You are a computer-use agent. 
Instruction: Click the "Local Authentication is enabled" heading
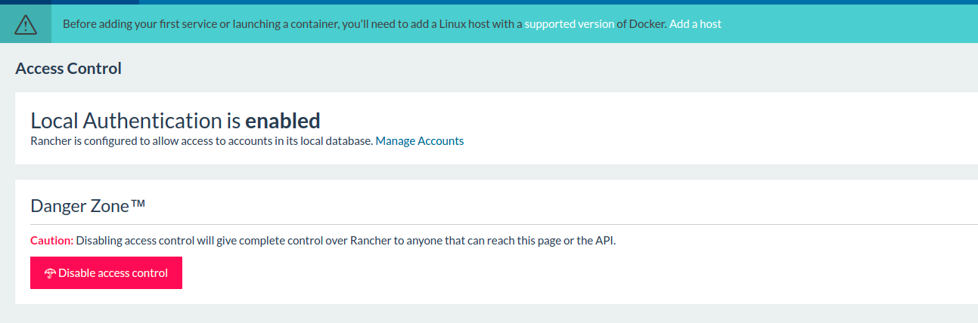click(x=175, y=121)
